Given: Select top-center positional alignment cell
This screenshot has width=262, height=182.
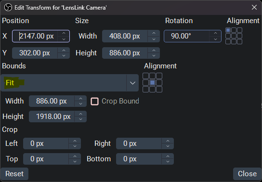Looking at the screenshot, I should (x=234, y=30).
